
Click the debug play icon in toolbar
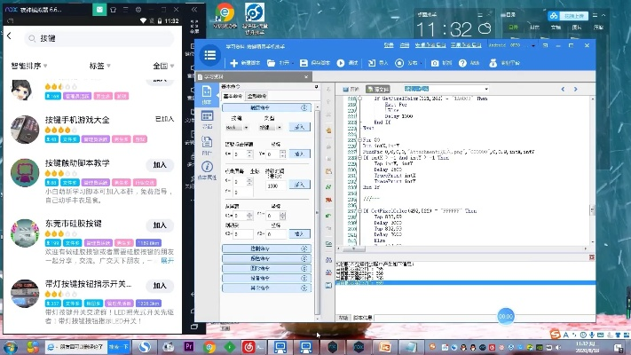(340, 63)
